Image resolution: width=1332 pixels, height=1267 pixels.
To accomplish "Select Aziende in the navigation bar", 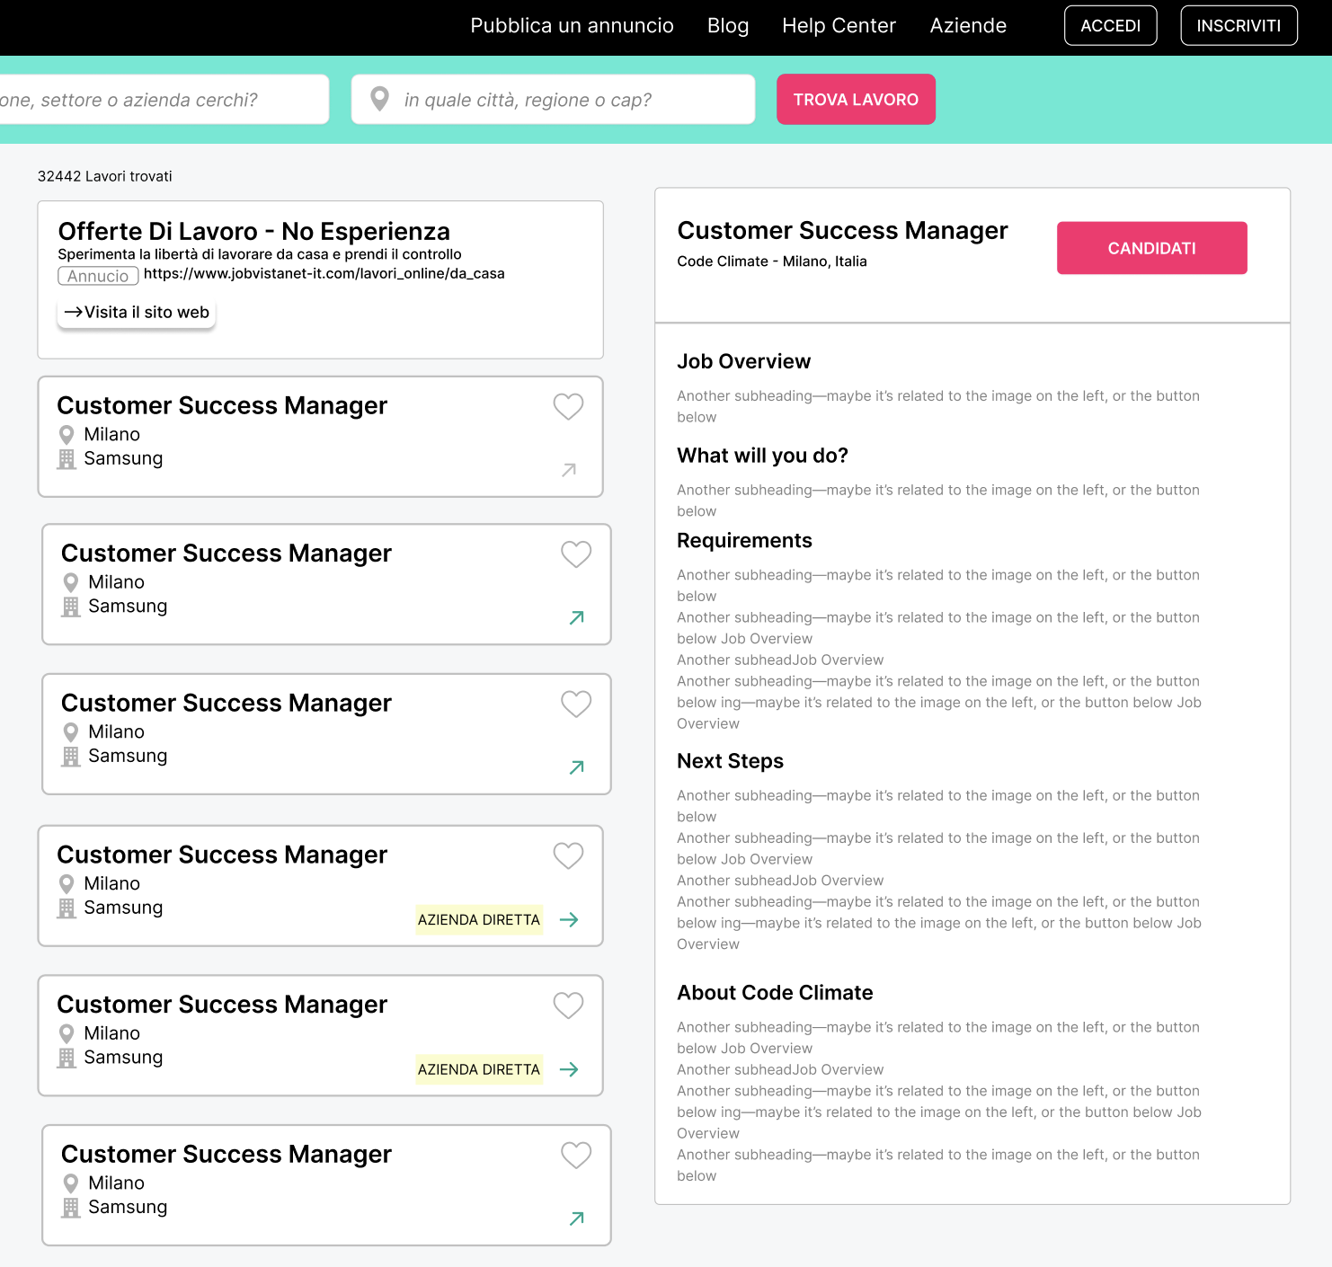I will click(x=968, y=25).
